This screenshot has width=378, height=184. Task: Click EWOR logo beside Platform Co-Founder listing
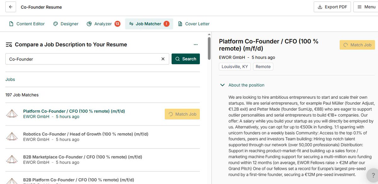coord(12,114)
